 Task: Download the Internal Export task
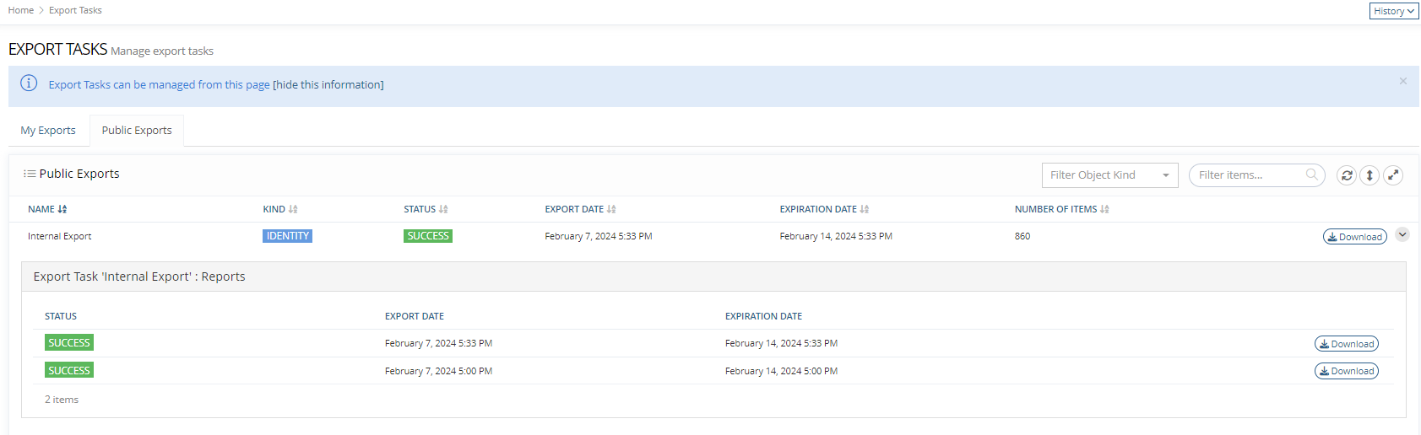pos(1354,237)
